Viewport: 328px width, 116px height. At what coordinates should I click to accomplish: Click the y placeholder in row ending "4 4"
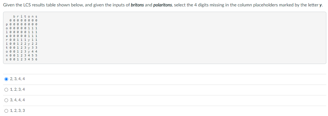[x=29, y=51]
